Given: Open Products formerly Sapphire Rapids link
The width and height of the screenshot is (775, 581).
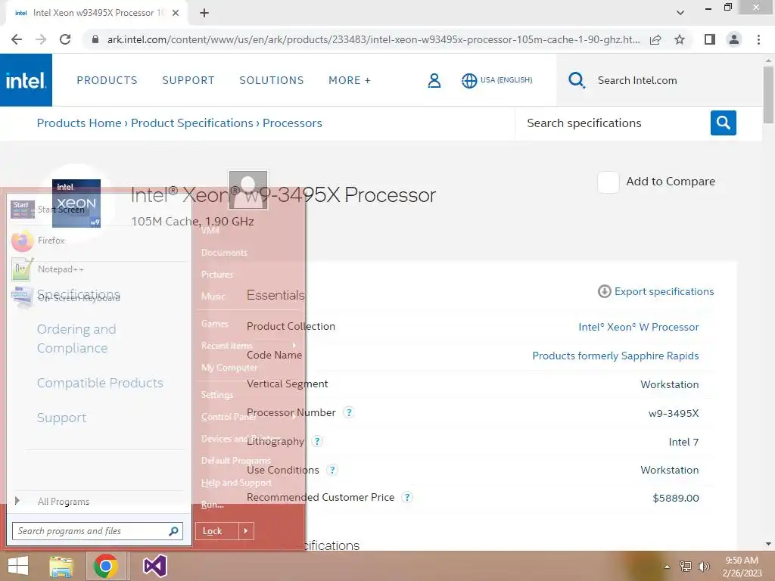Looking at the screenshot, I should coord(615,356).
